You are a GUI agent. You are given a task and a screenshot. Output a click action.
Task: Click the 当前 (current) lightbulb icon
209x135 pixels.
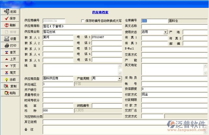pos(7,80)
